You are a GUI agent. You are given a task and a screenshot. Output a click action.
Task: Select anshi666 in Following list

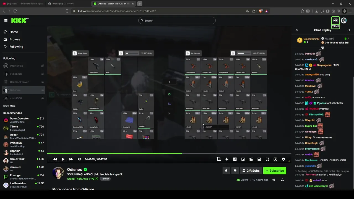point(24,98)
